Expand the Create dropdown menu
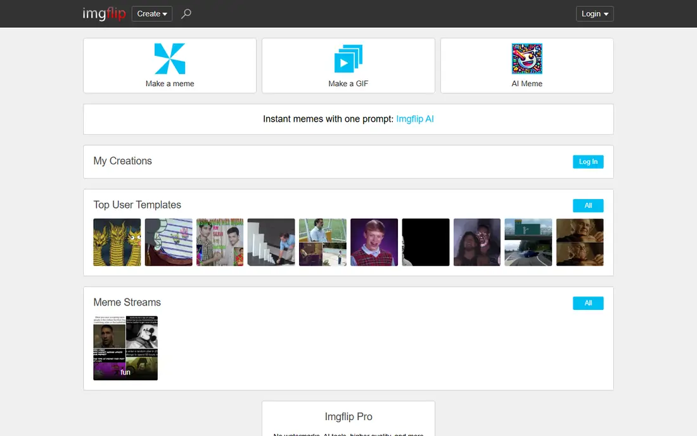 click(x=152, y=14)
